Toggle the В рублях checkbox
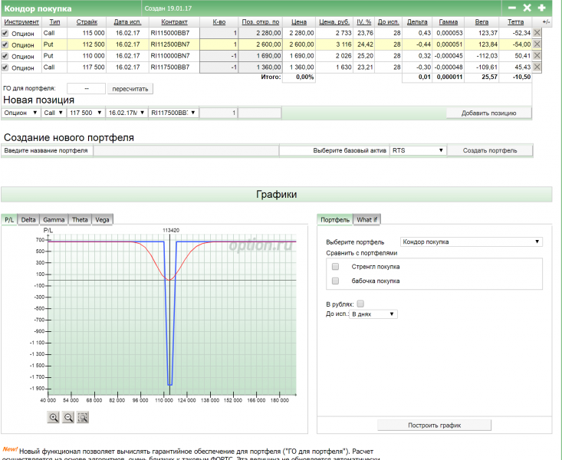The height and width of the screenshot is (460, 562). coord(360,304)
